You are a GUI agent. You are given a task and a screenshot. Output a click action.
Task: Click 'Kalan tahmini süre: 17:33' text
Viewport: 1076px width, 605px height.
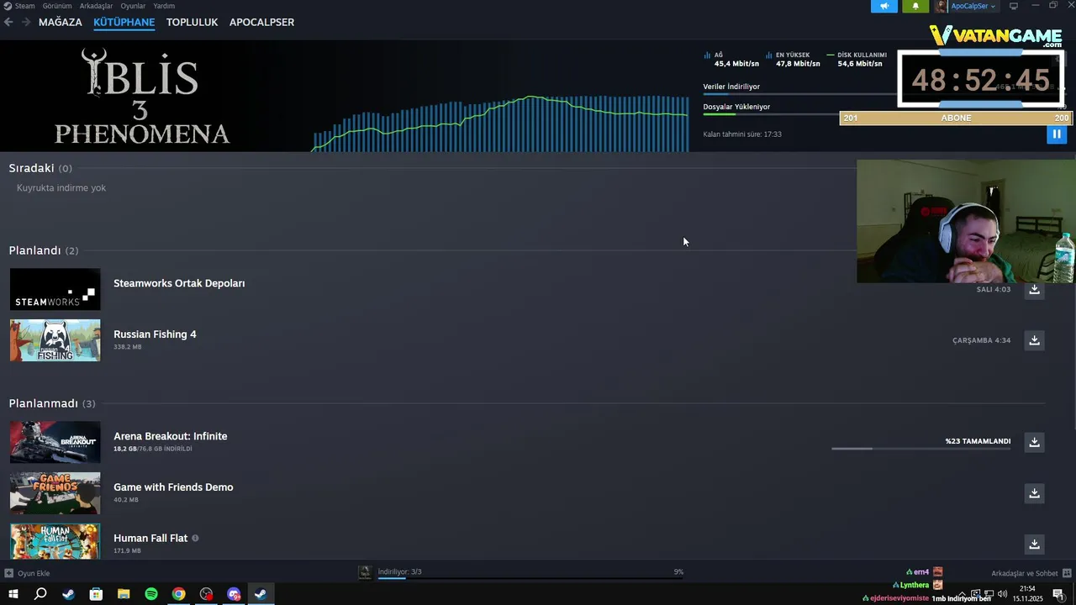click(742, 134)
